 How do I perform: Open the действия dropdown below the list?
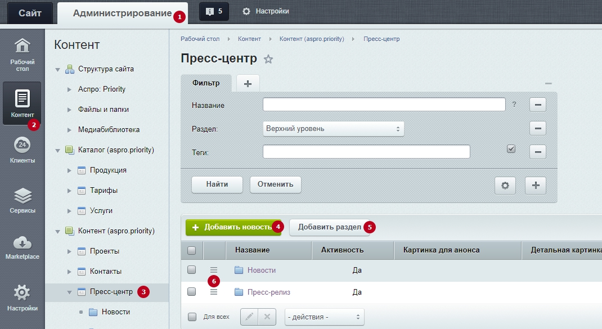point(324,317)
